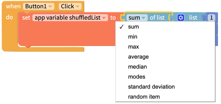Choose max from the dropdown menu
221x104 pixels.
tap(165, 47)
